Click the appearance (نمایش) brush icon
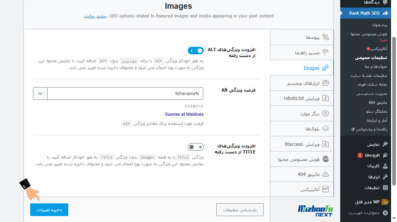 point(385,144)
